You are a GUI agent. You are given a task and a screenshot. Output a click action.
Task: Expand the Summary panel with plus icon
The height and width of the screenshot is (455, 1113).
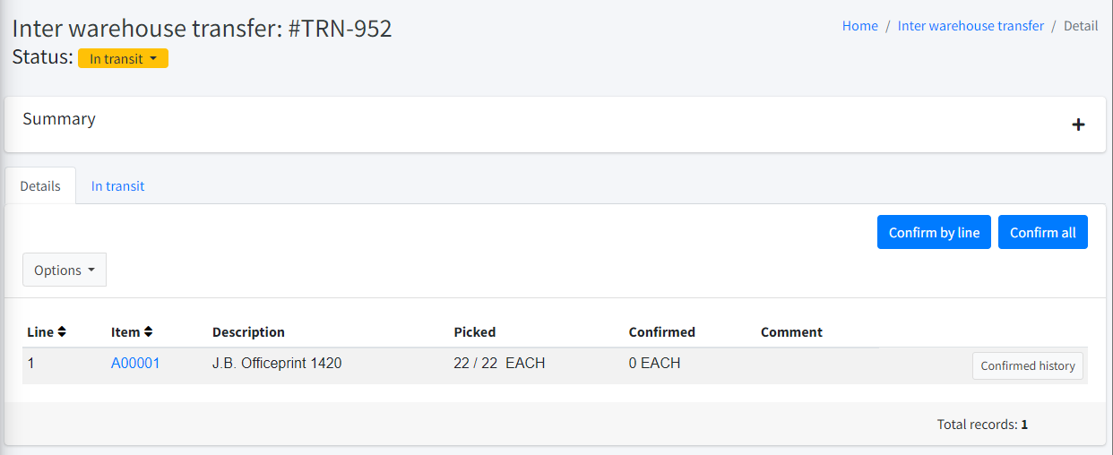tap(1078, 124)
